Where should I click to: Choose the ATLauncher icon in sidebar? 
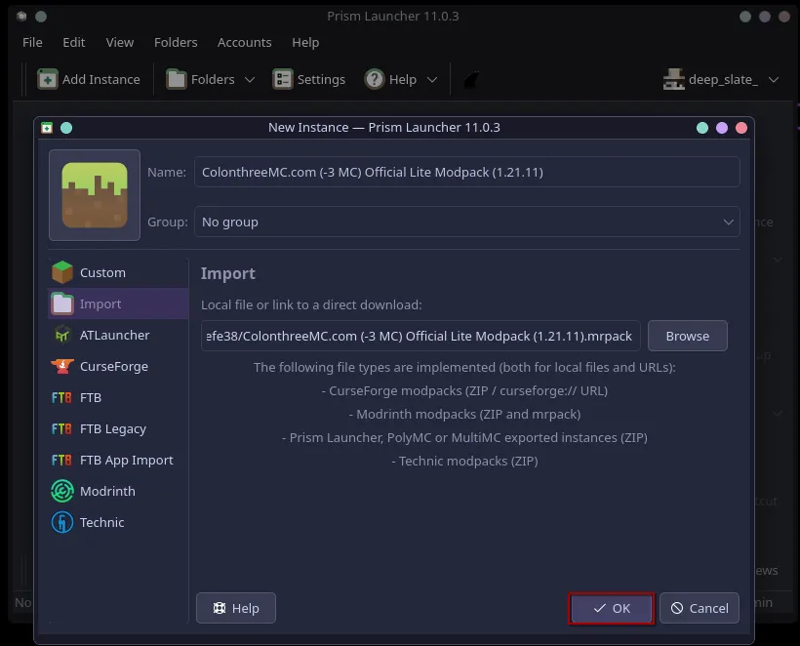62,336
